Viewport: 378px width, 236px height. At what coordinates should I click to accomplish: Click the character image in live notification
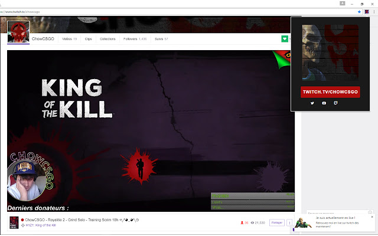pyautogui.click(x=303, y=222)
